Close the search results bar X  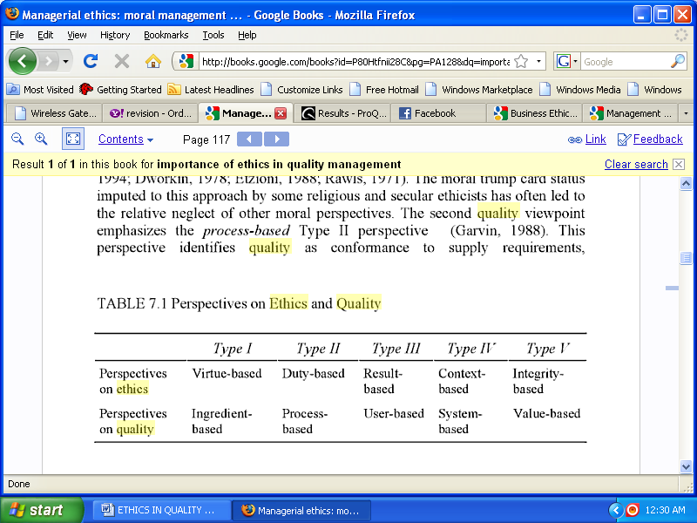click(x=679, y=165)
